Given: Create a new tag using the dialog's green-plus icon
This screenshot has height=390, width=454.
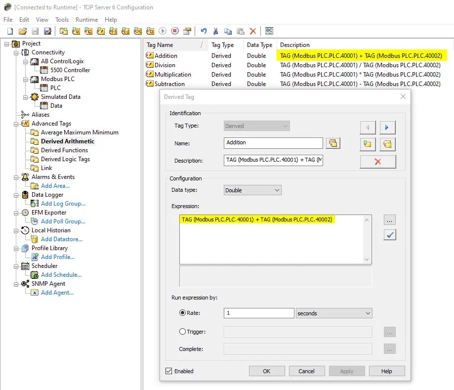Looking at the screenshot, I should (367, 143).
